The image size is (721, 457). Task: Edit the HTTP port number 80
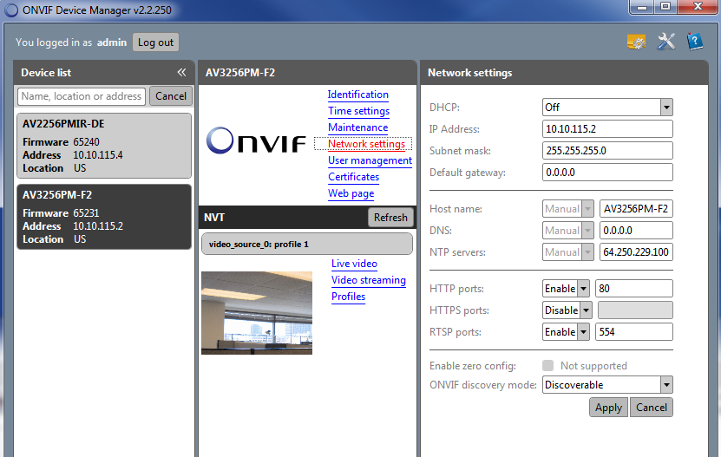click(633, 289)
